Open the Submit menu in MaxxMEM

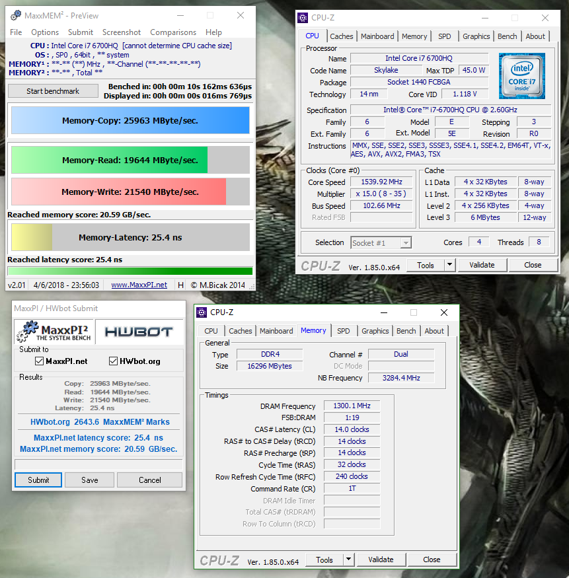coord(81,32)
